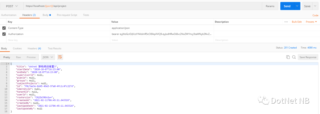This screenshot has height=114, width=320.
Task: Toggle the line wrap icon
Action: pyautogui.click(x=60, y=57)
